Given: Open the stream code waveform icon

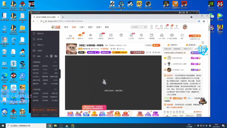Looking at the screenshot, I should 91,35.
